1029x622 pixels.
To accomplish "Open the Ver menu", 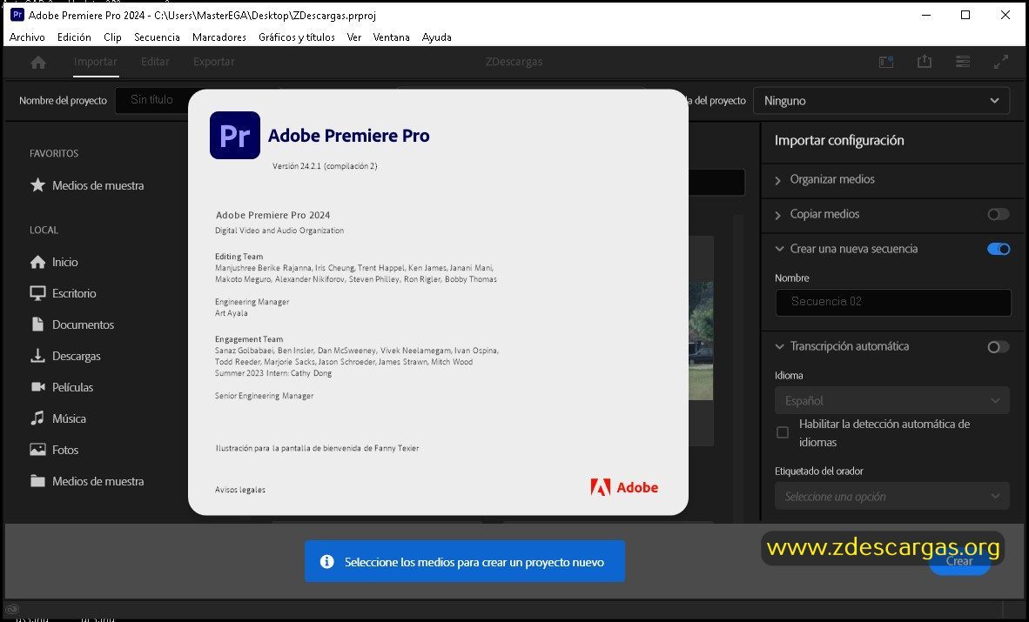I will [x=354, y=37].
